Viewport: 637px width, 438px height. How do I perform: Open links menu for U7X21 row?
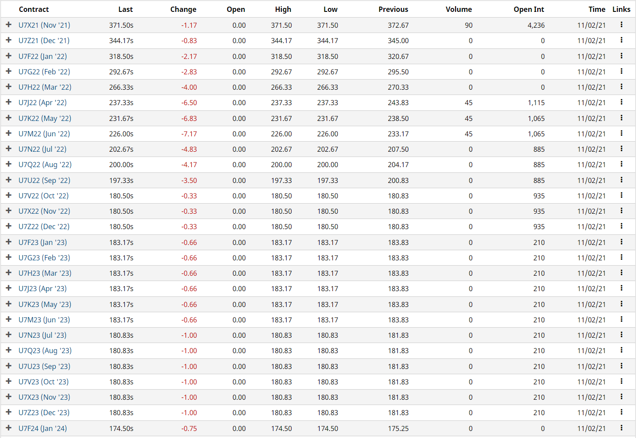tap(621, 25)
